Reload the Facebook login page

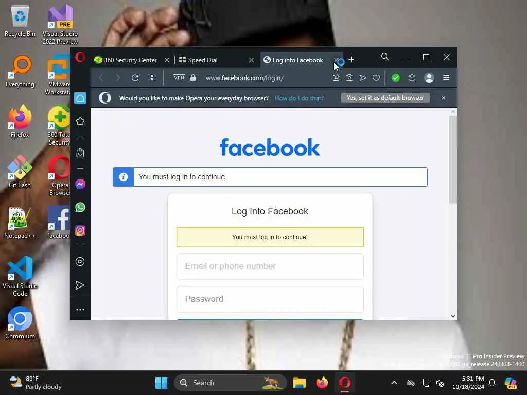[135, 78]
